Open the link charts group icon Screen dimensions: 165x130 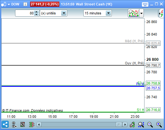[14, 125]
